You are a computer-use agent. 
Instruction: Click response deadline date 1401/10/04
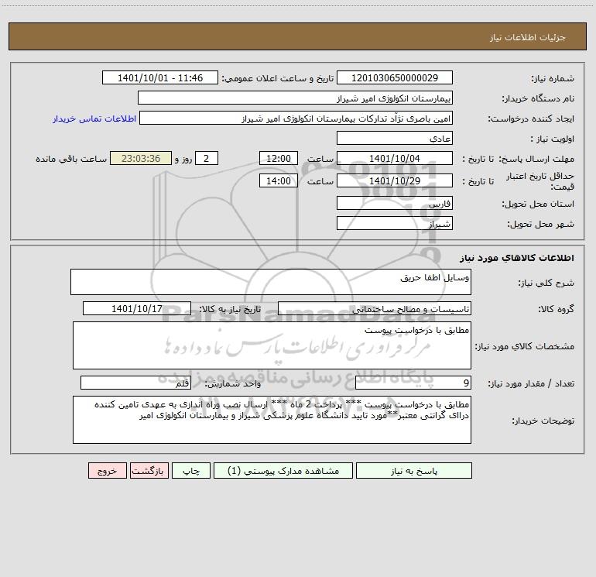pos(395,158)
